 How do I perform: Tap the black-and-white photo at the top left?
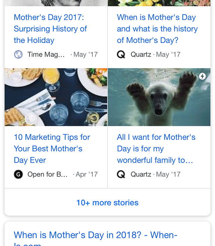tap(56, 3)
